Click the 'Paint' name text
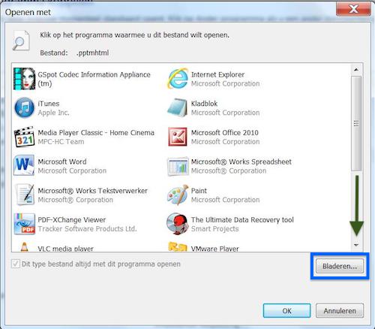Image resolution: width=375 pixels, height=329 pixels. pyautogui.click(x=199, y=191)
